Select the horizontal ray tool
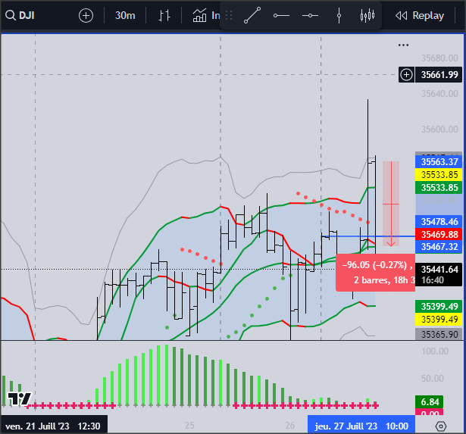 click(281, 15)
